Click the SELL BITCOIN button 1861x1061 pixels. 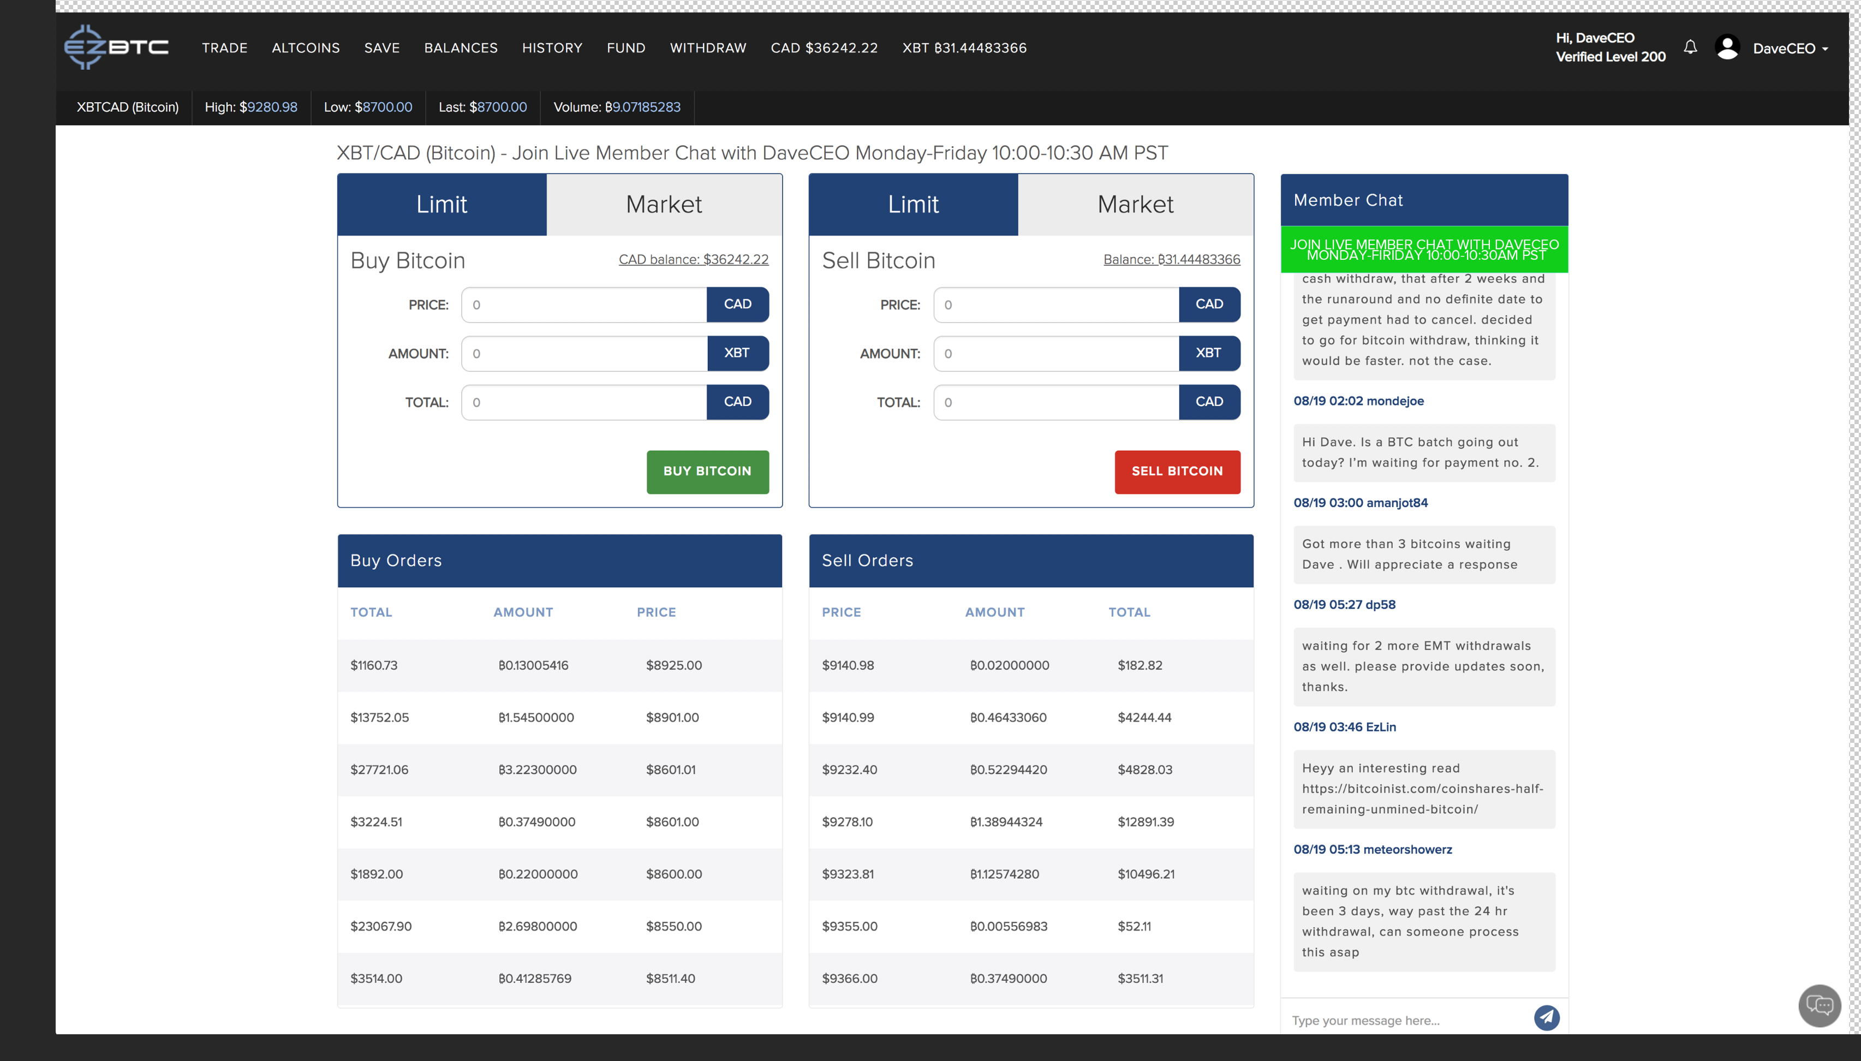click(1177, 472)
